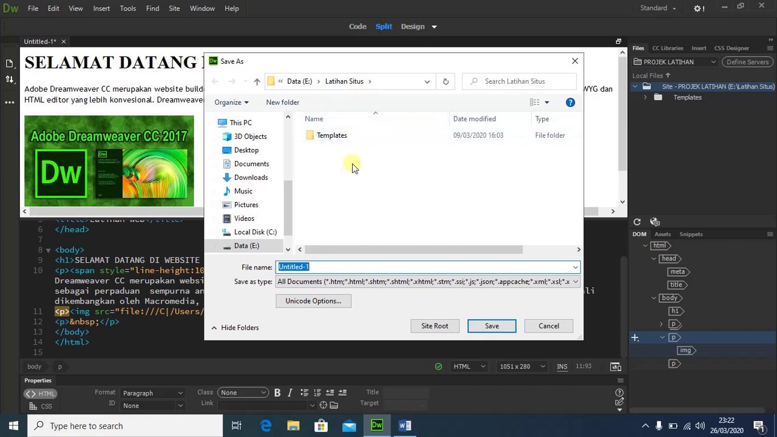Select the Templates folder in file list

331,135
